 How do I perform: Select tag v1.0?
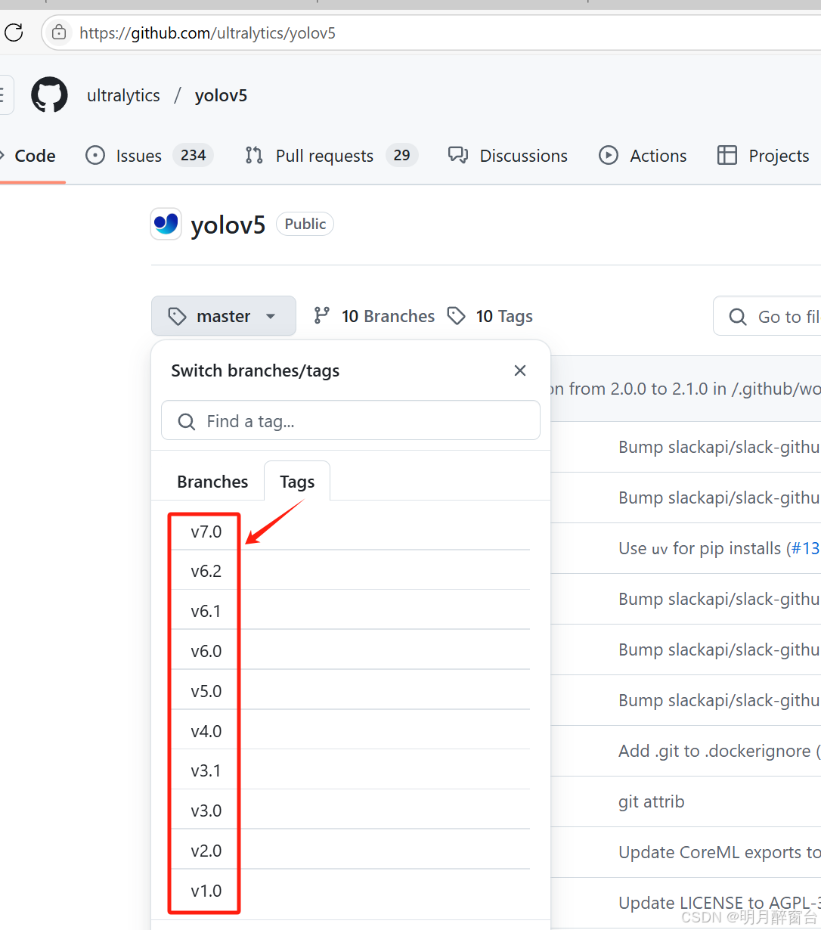(x=351, y=891)
